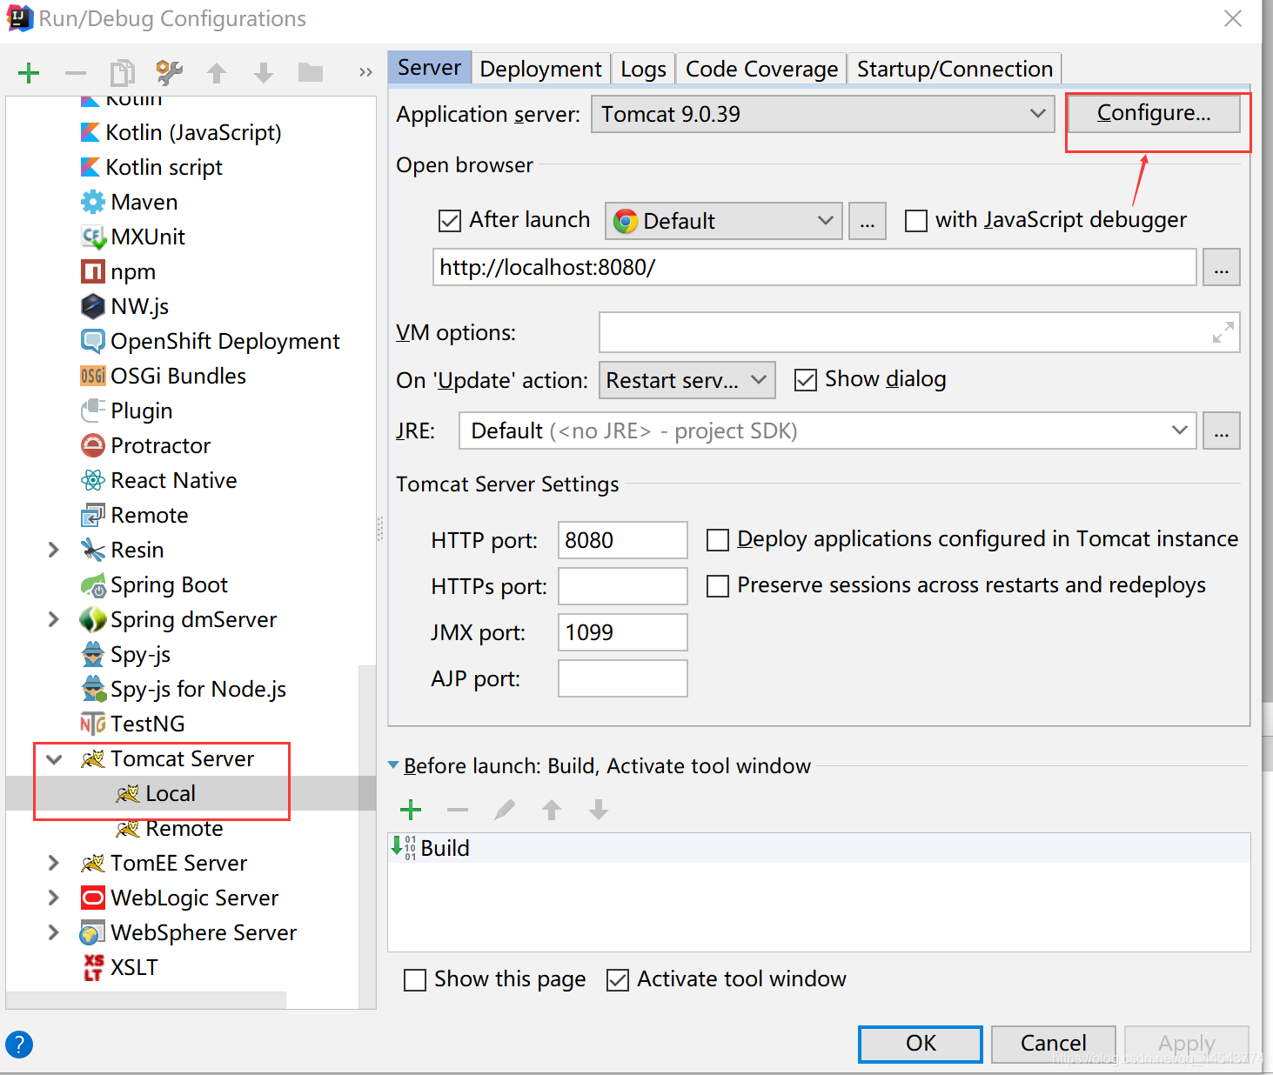Screen dimensions: 1273x1075
Task: Collapse the Tomcat Server tree node
Action: (54, 759)
